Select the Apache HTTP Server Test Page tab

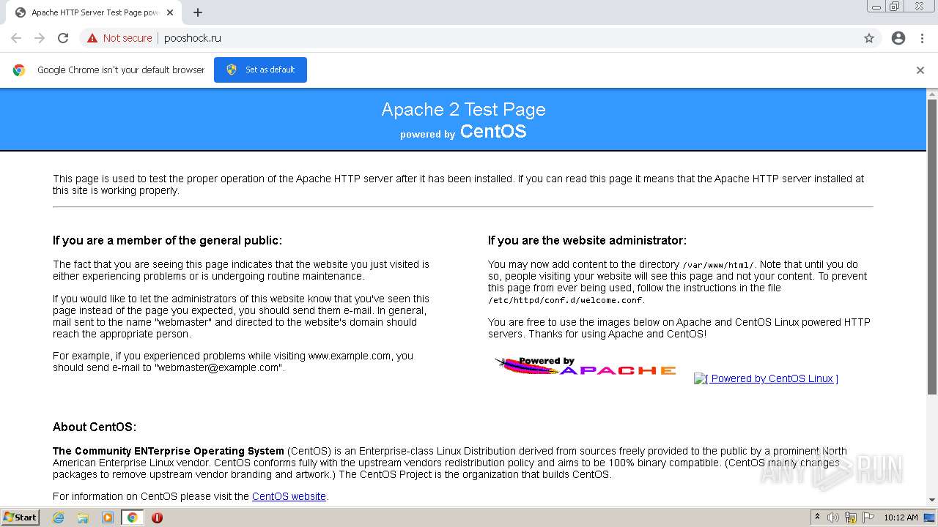[94, 12]
